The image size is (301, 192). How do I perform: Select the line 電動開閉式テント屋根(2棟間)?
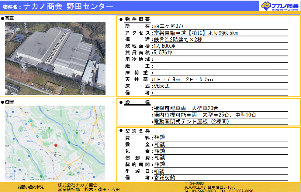(192, 122)
